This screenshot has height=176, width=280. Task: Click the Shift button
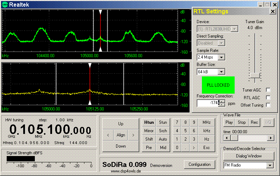(x=149, y=139)
